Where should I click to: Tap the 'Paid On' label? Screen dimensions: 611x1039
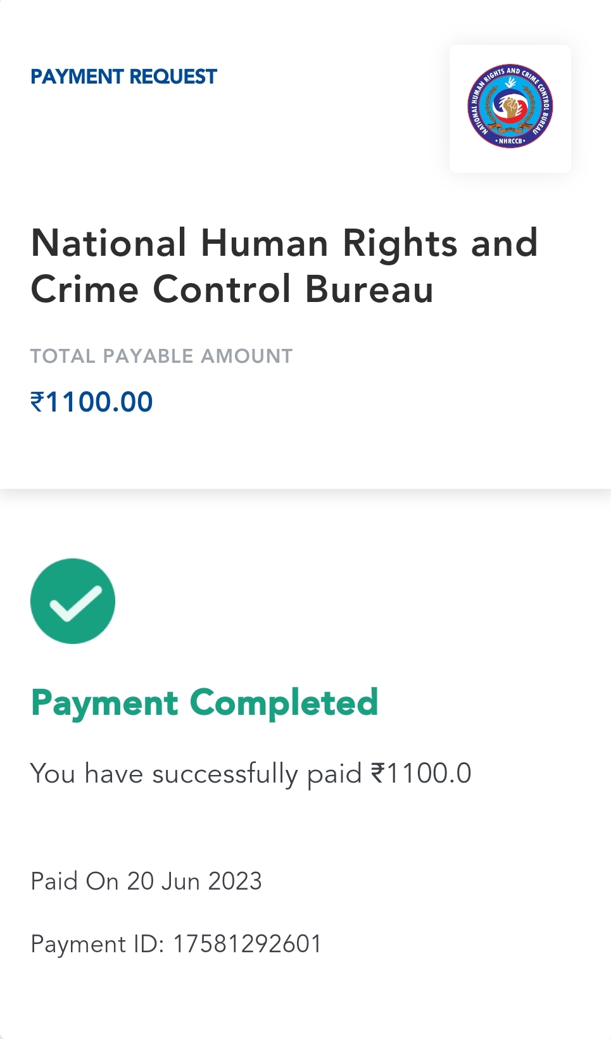[75, 881]
